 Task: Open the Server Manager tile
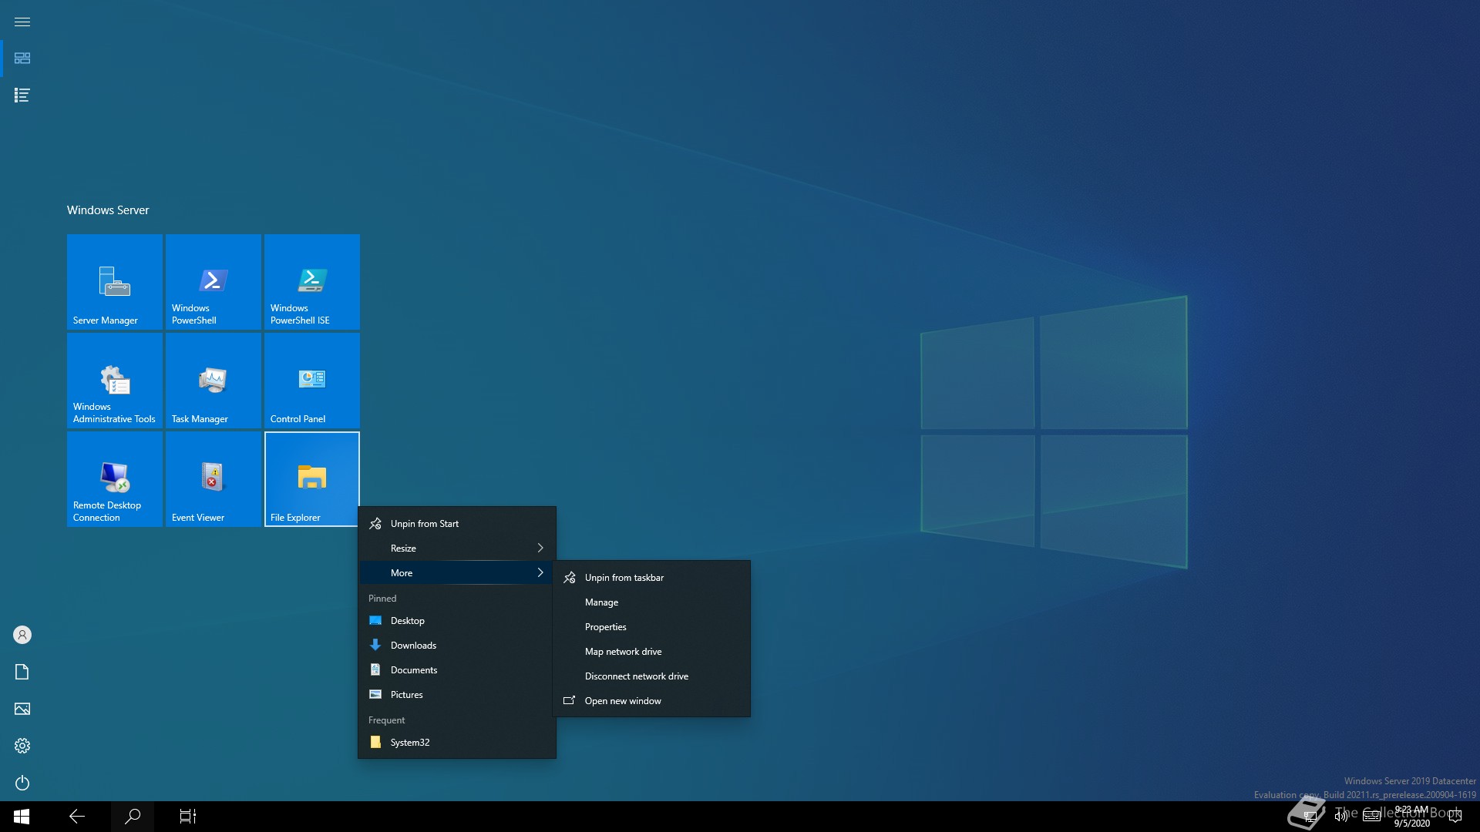[x=115, y=282]
